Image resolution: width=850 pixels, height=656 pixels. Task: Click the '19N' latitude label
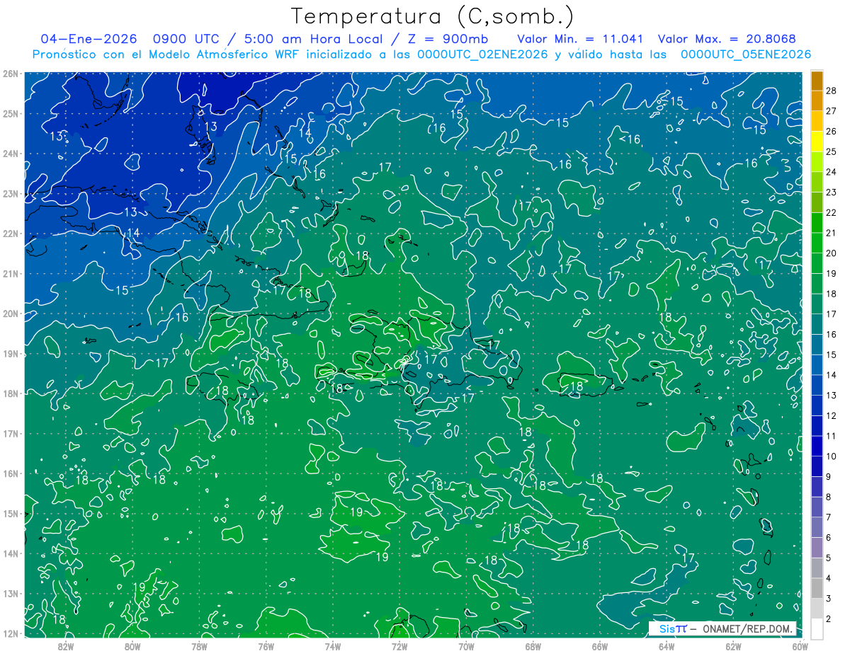click(10, 353)
